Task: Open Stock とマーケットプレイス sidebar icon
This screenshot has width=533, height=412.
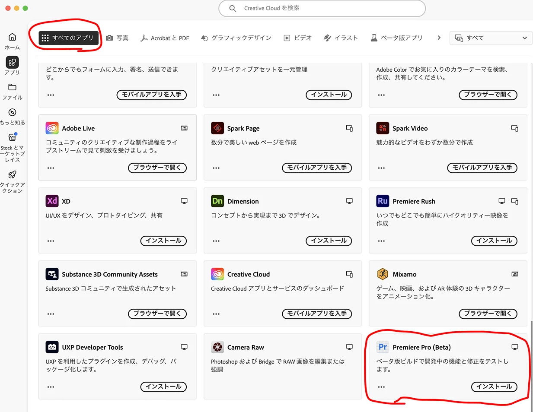Action: coord(12,137)
